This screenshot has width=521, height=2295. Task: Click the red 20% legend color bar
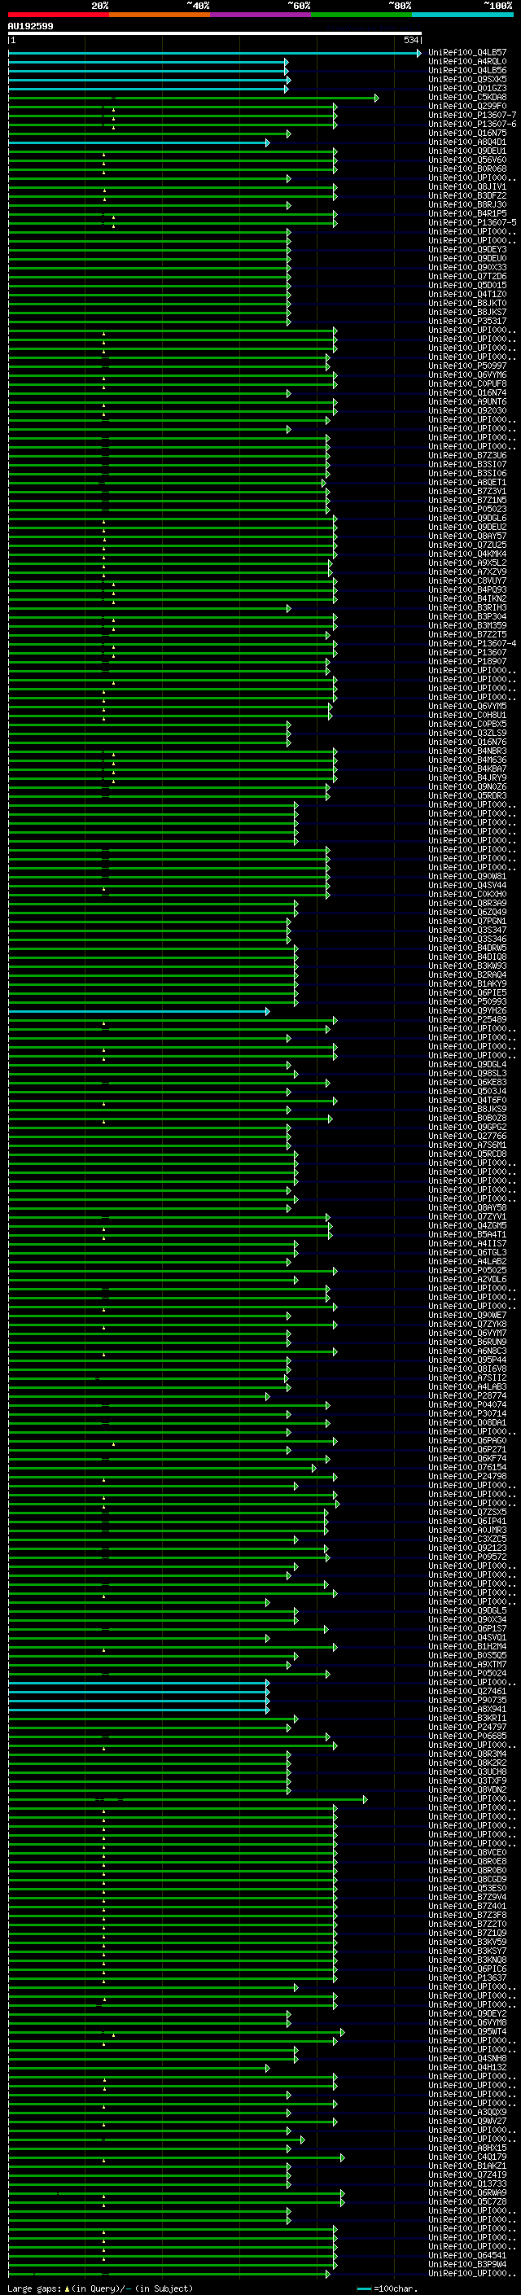click(x=58, y=15)
